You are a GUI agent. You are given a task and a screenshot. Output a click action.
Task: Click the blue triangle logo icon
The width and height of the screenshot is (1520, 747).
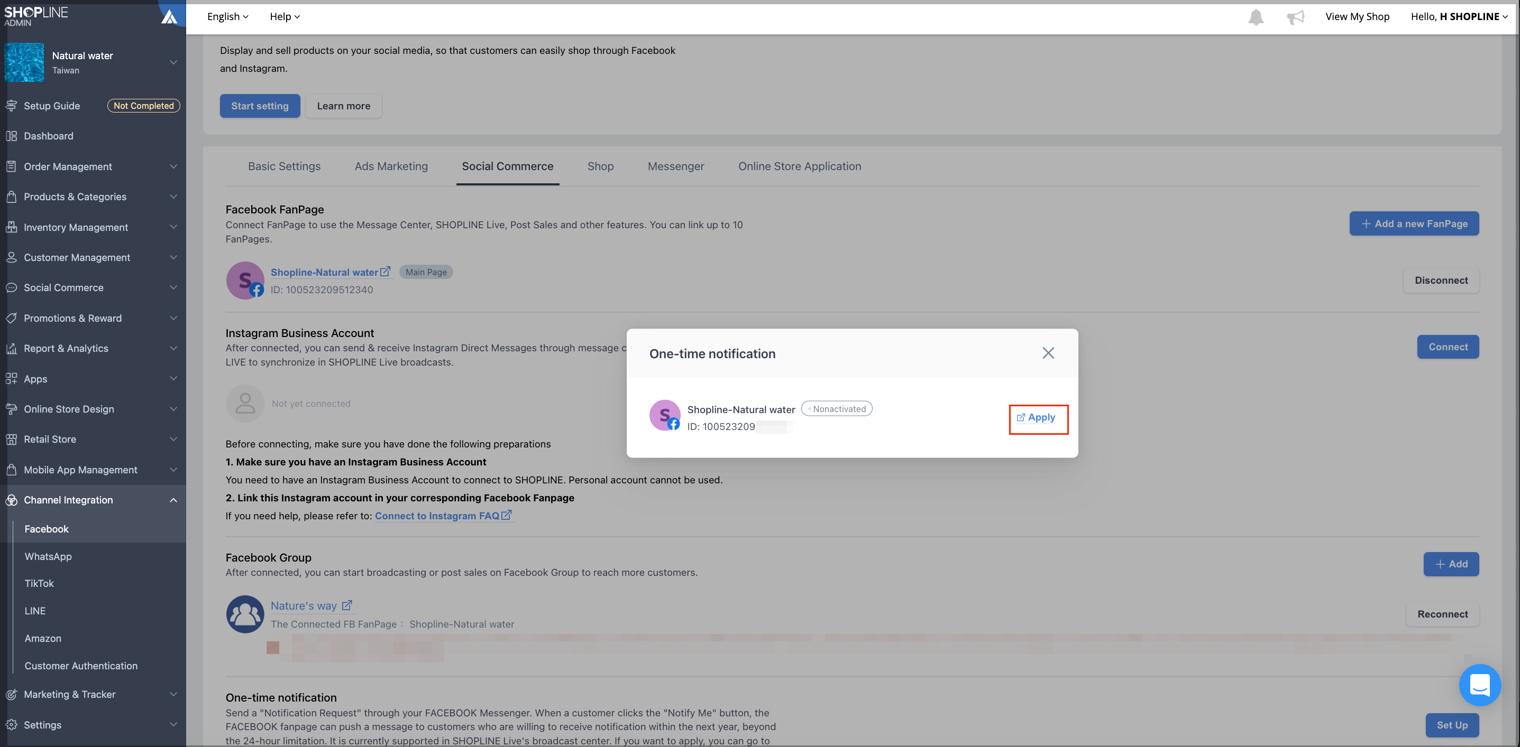(169, 16)
